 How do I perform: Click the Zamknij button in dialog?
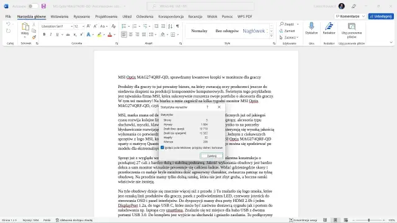[212, 155]
